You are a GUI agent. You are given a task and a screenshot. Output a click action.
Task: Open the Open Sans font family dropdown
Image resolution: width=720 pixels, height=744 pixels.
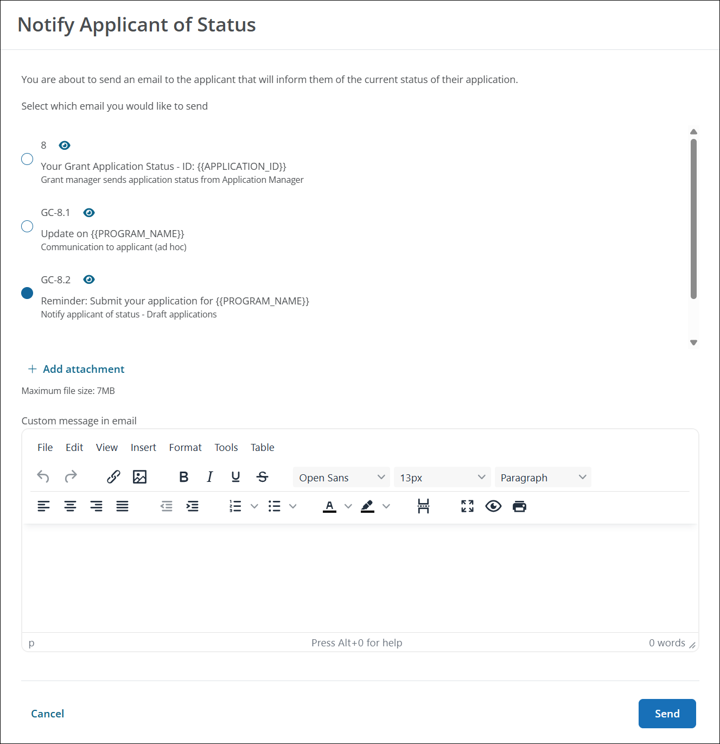click(341, 477)
